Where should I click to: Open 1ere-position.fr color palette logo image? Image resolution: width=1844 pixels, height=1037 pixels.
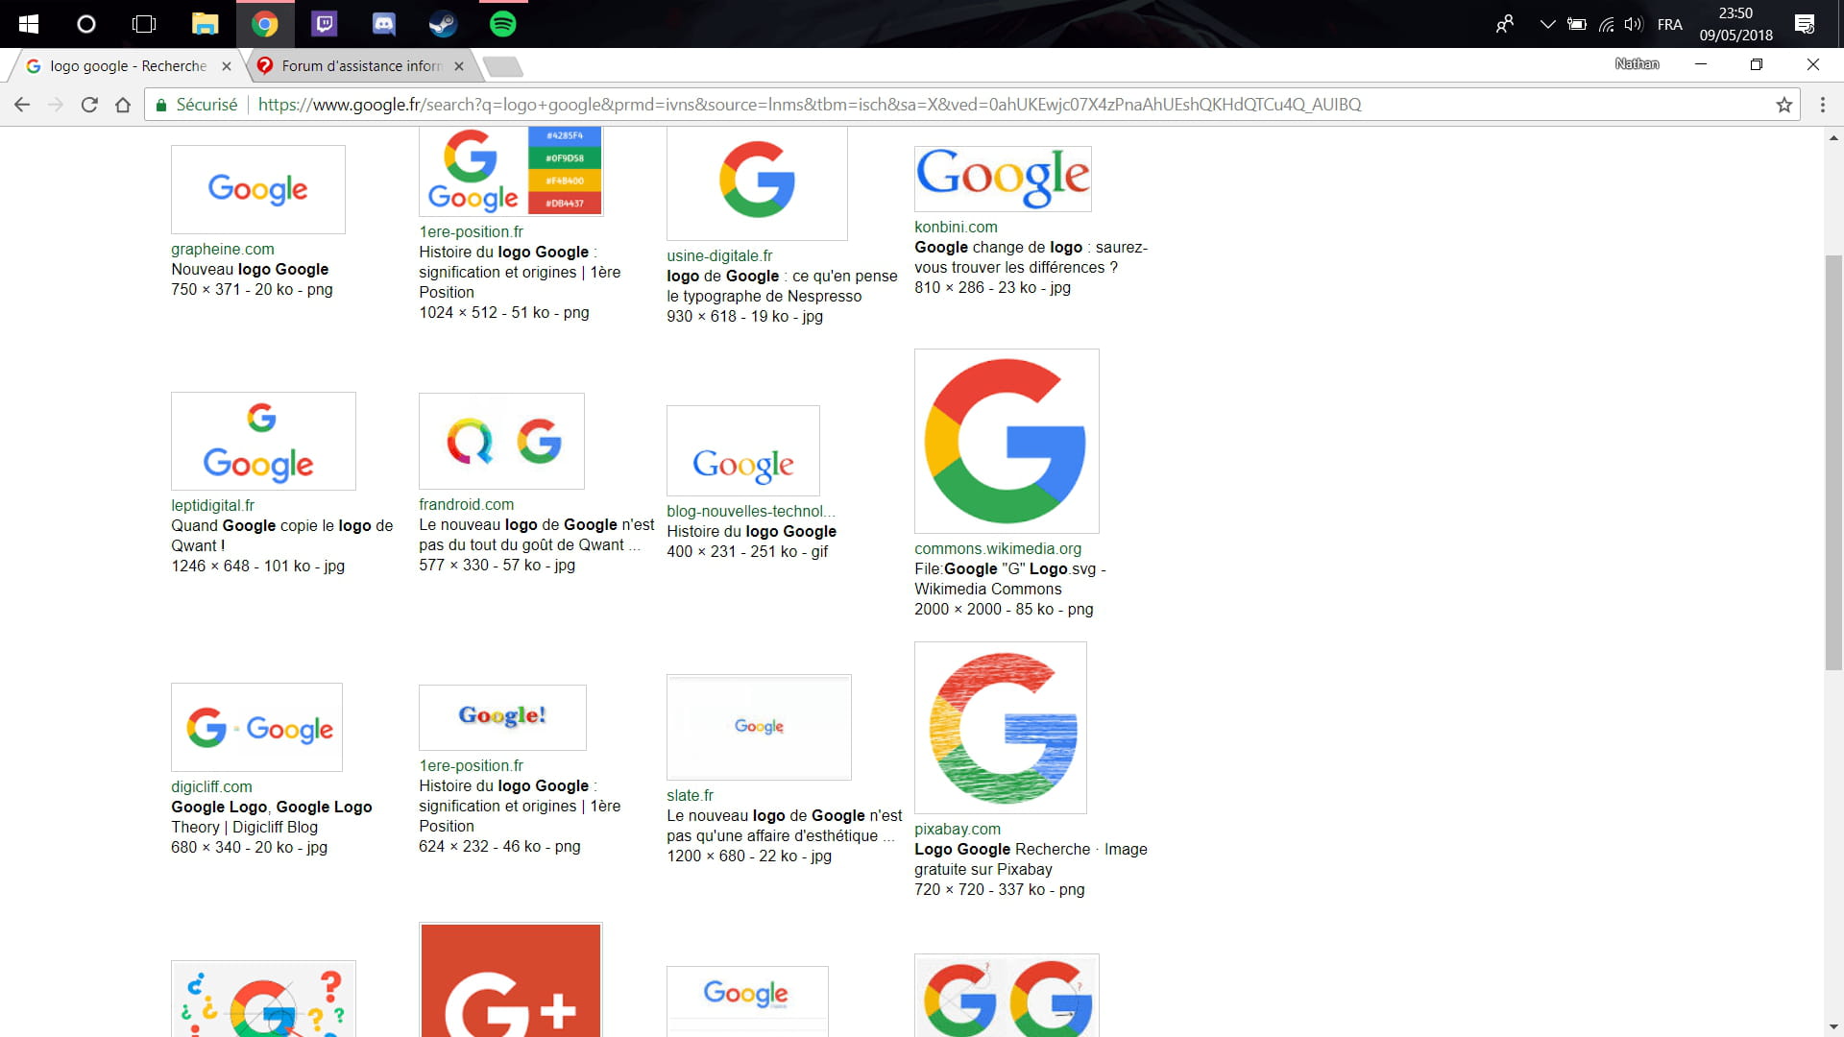click(511, 171)
